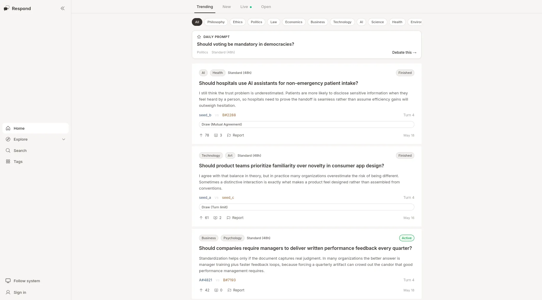Open user seed_c profile

click(228, 198)
